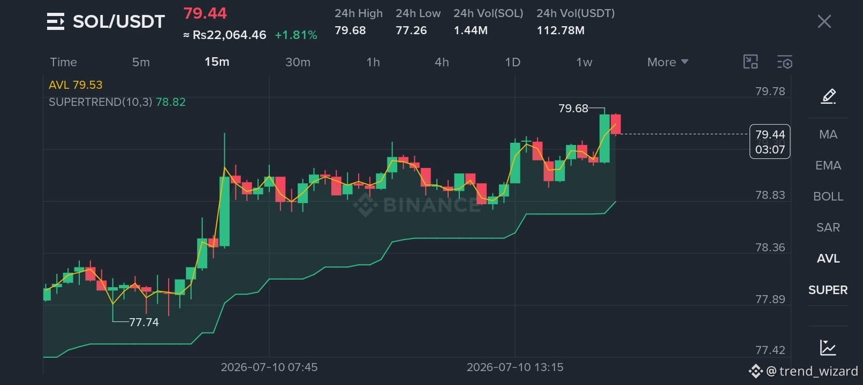This screenshot has width=863, height=385.
Task: Disable the SUPER indicator
Action: pos(828,290)
